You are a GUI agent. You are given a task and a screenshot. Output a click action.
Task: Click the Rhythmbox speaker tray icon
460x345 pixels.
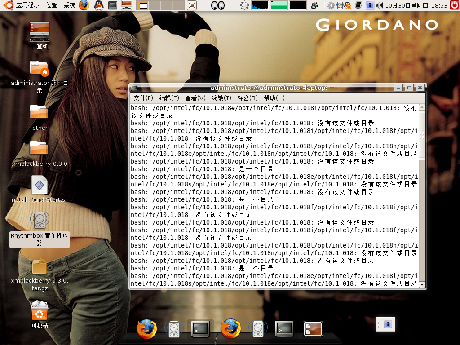pos(340,5)
